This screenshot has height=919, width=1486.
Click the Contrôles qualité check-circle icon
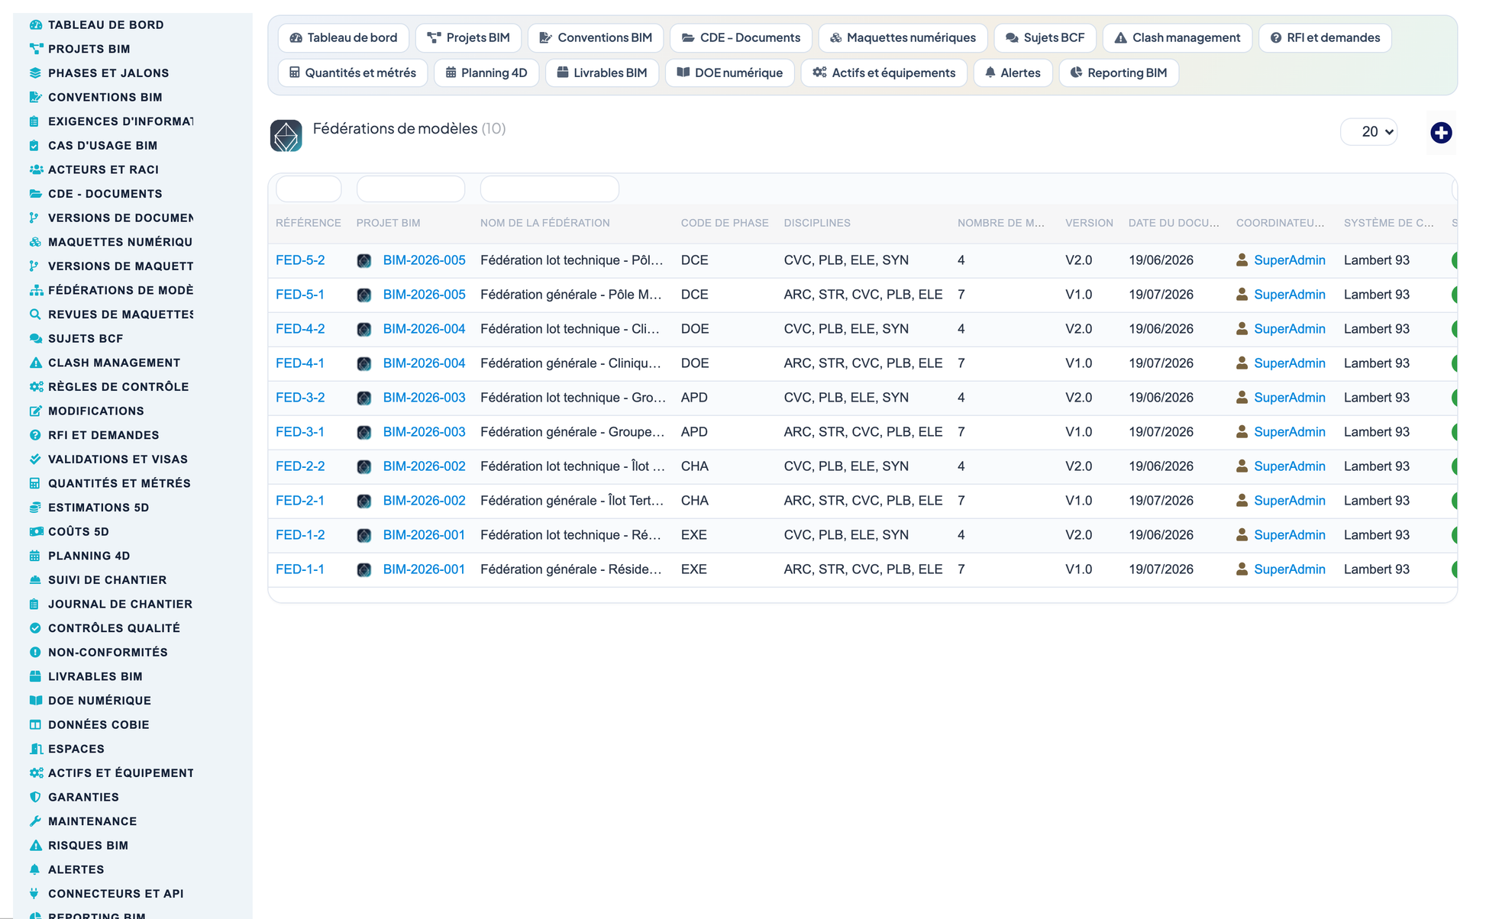[x=35, y=628]
